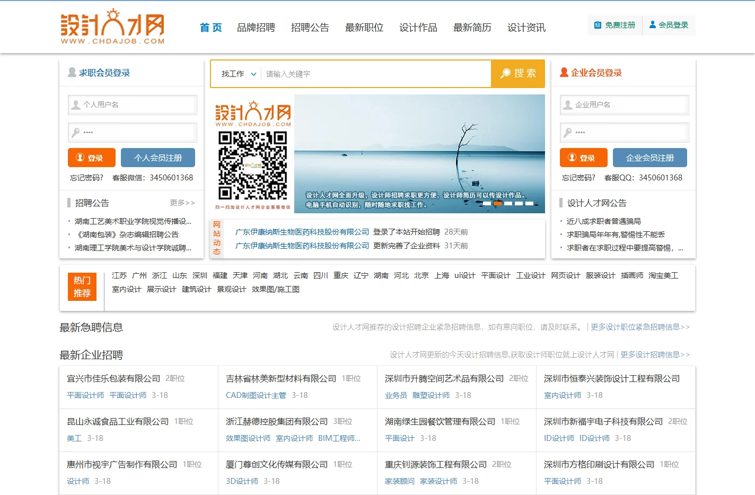Open 近八成求职者曾遇骗局 announcement
This screenshot has width=755, height=495.
point(604,221)
